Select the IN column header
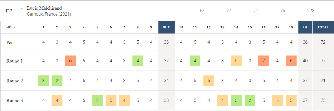The height and width of the screenshot is (111, 334). tap(305, 27)
